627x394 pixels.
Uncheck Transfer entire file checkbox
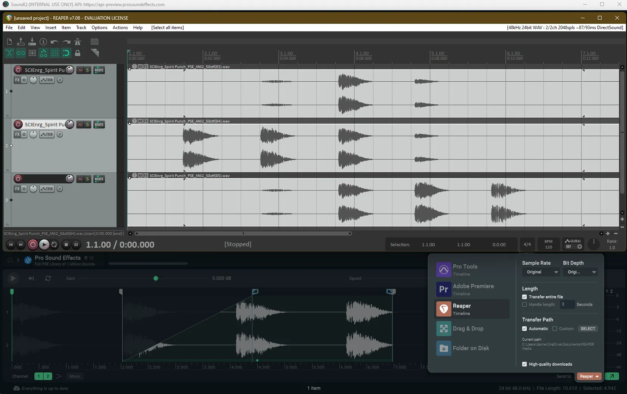[x=524, y=297]
